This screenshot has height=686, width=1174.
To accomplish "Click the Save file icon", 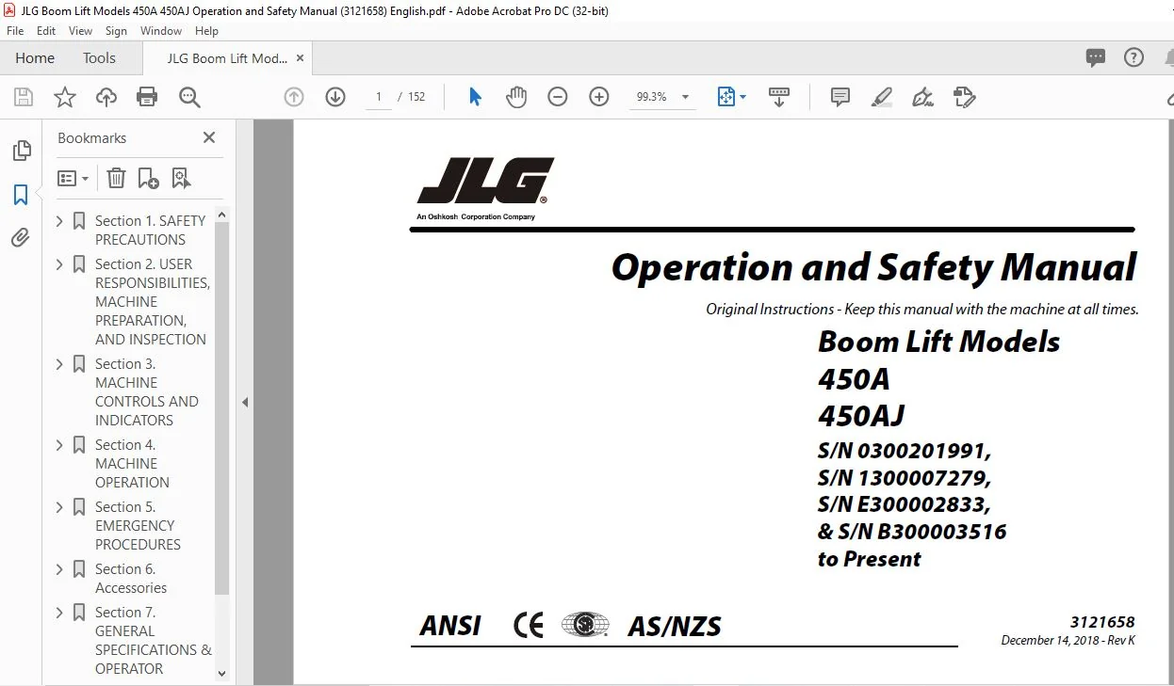I will (x=24, y=97).
